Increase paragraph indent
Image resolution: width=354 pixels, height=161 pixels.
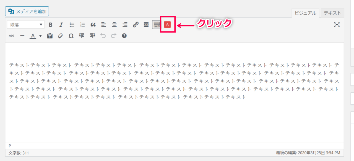click(x=92, y=36)
